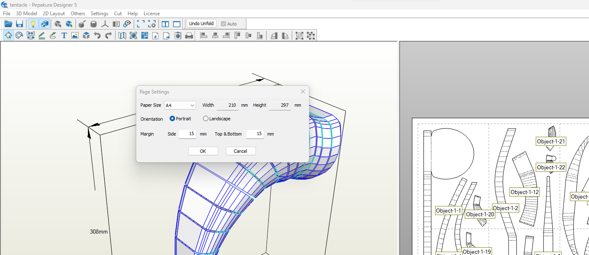Click the Side margin input field
Screen dimensions: 589x255
pyautogui.click(x=187, y=134)
